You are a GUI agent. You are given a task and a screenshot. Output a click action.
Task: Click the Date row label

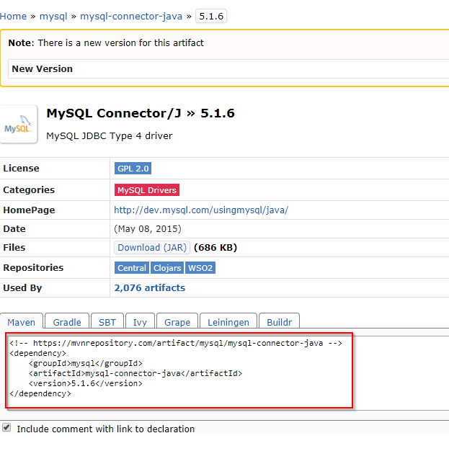[14, 228]
